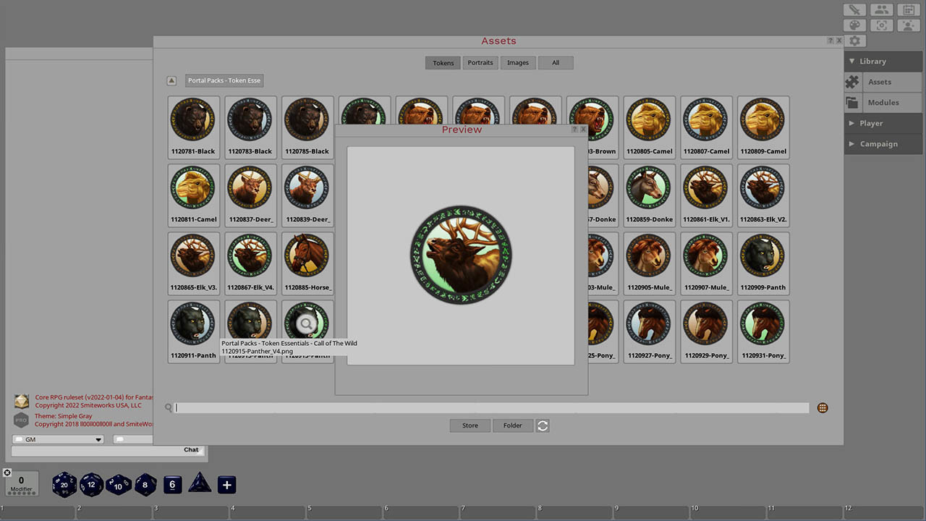Open the Calendar icon in the top toolbar
The width and height of the screenshot is (926, 521).
(909, 9)
